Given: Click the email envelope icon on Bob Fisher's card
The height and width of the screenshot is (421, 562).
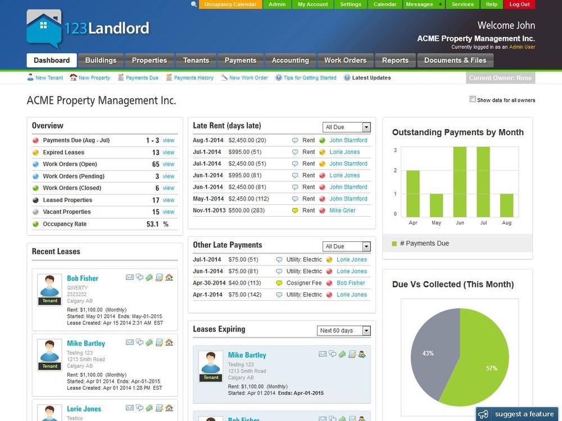Looking at the screenshot, I should (x=130, y=277).
